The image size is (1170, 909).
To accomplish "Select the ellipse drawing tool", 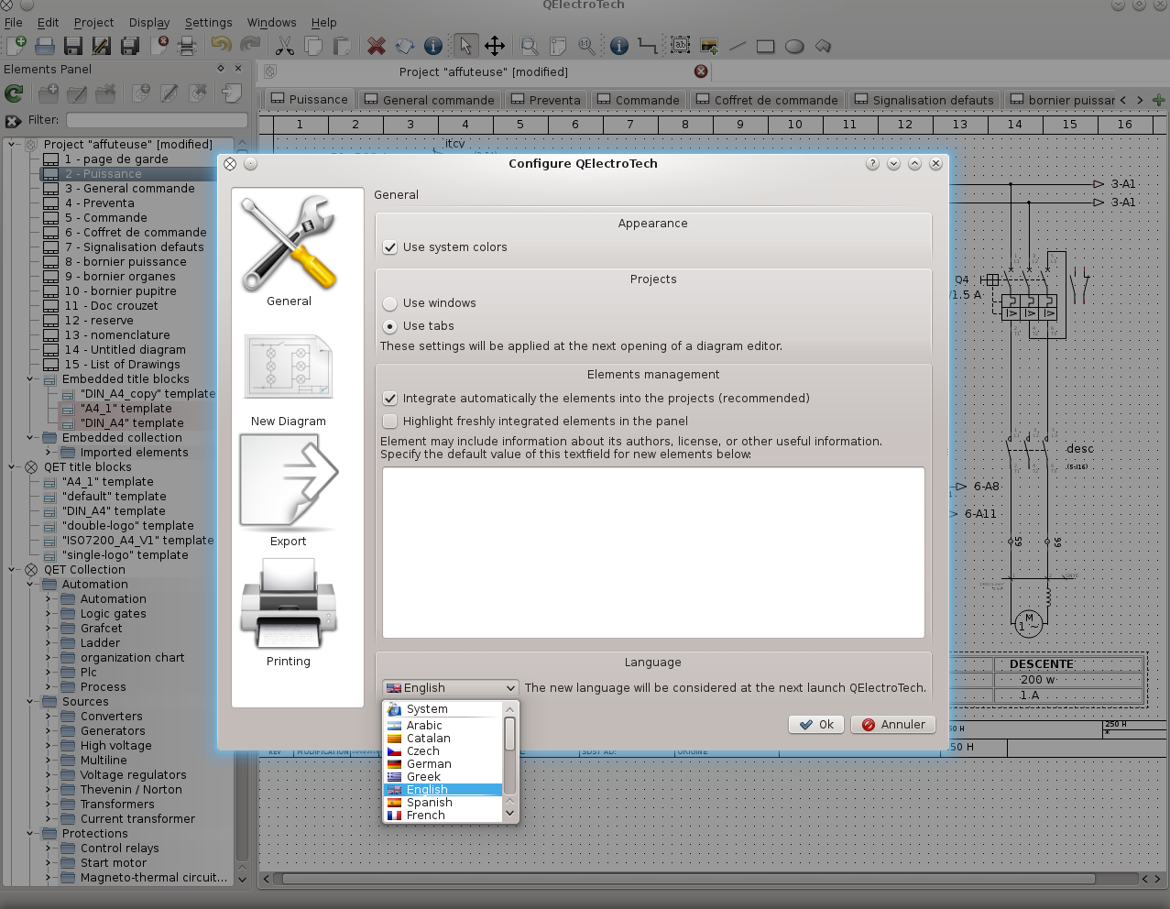I will coord(794,46).
